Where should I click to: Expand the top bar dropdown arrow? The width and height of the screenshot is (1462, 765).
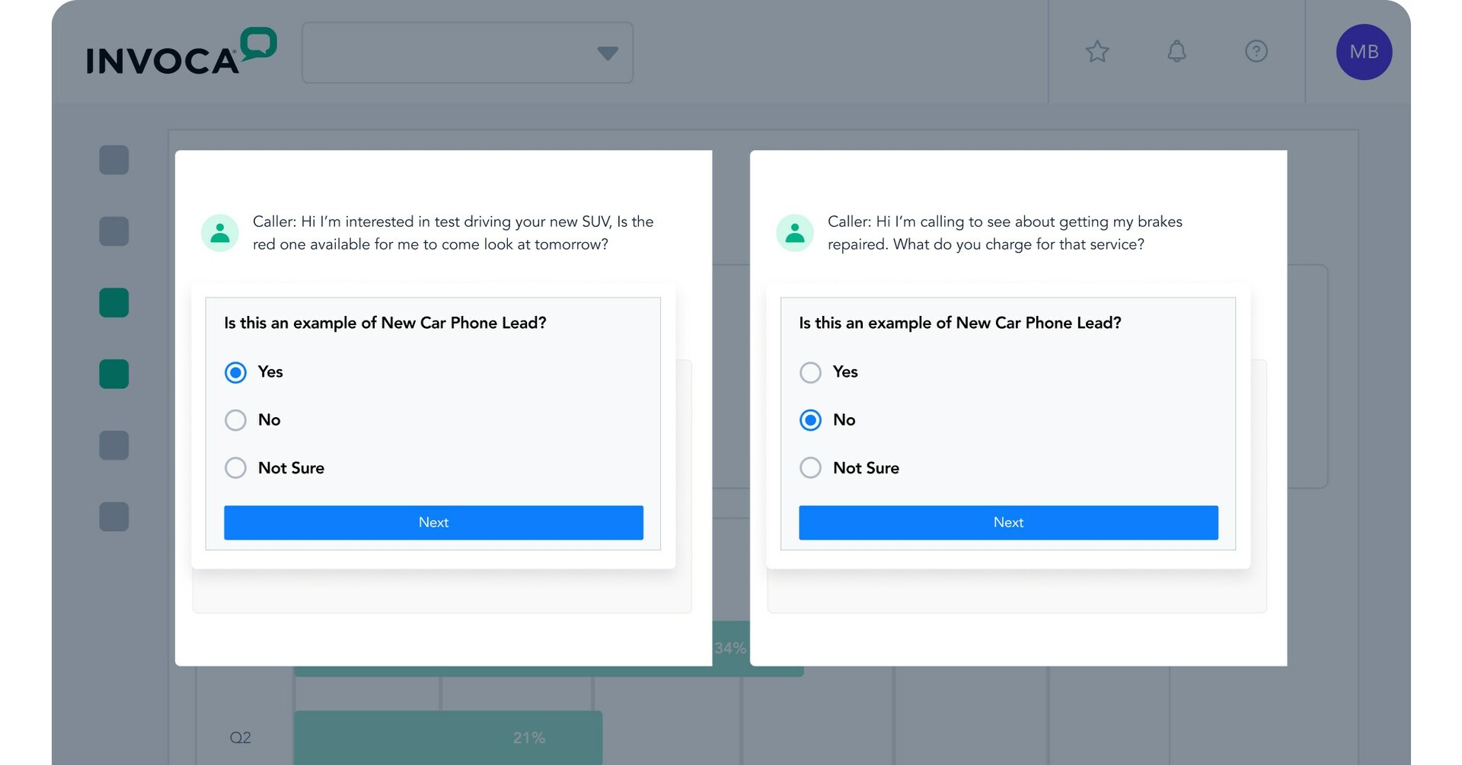click(607, 53)
